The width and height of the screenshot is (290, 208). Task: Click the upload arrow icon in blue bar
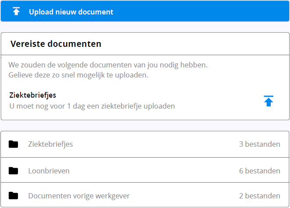(x=16, y=11)
